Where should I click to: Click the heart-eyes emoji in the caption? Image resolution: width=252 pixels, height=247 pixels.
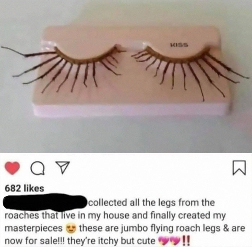click(71, 229)
